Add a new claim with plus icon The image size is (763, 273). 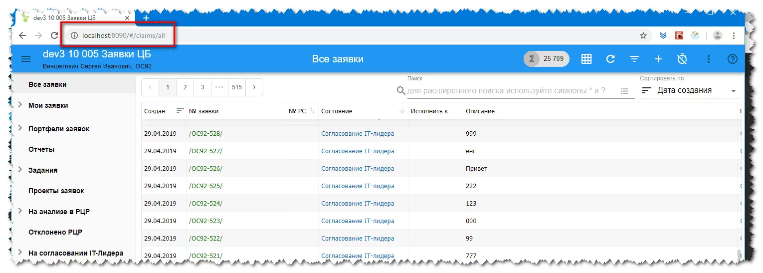pos(658,59)
